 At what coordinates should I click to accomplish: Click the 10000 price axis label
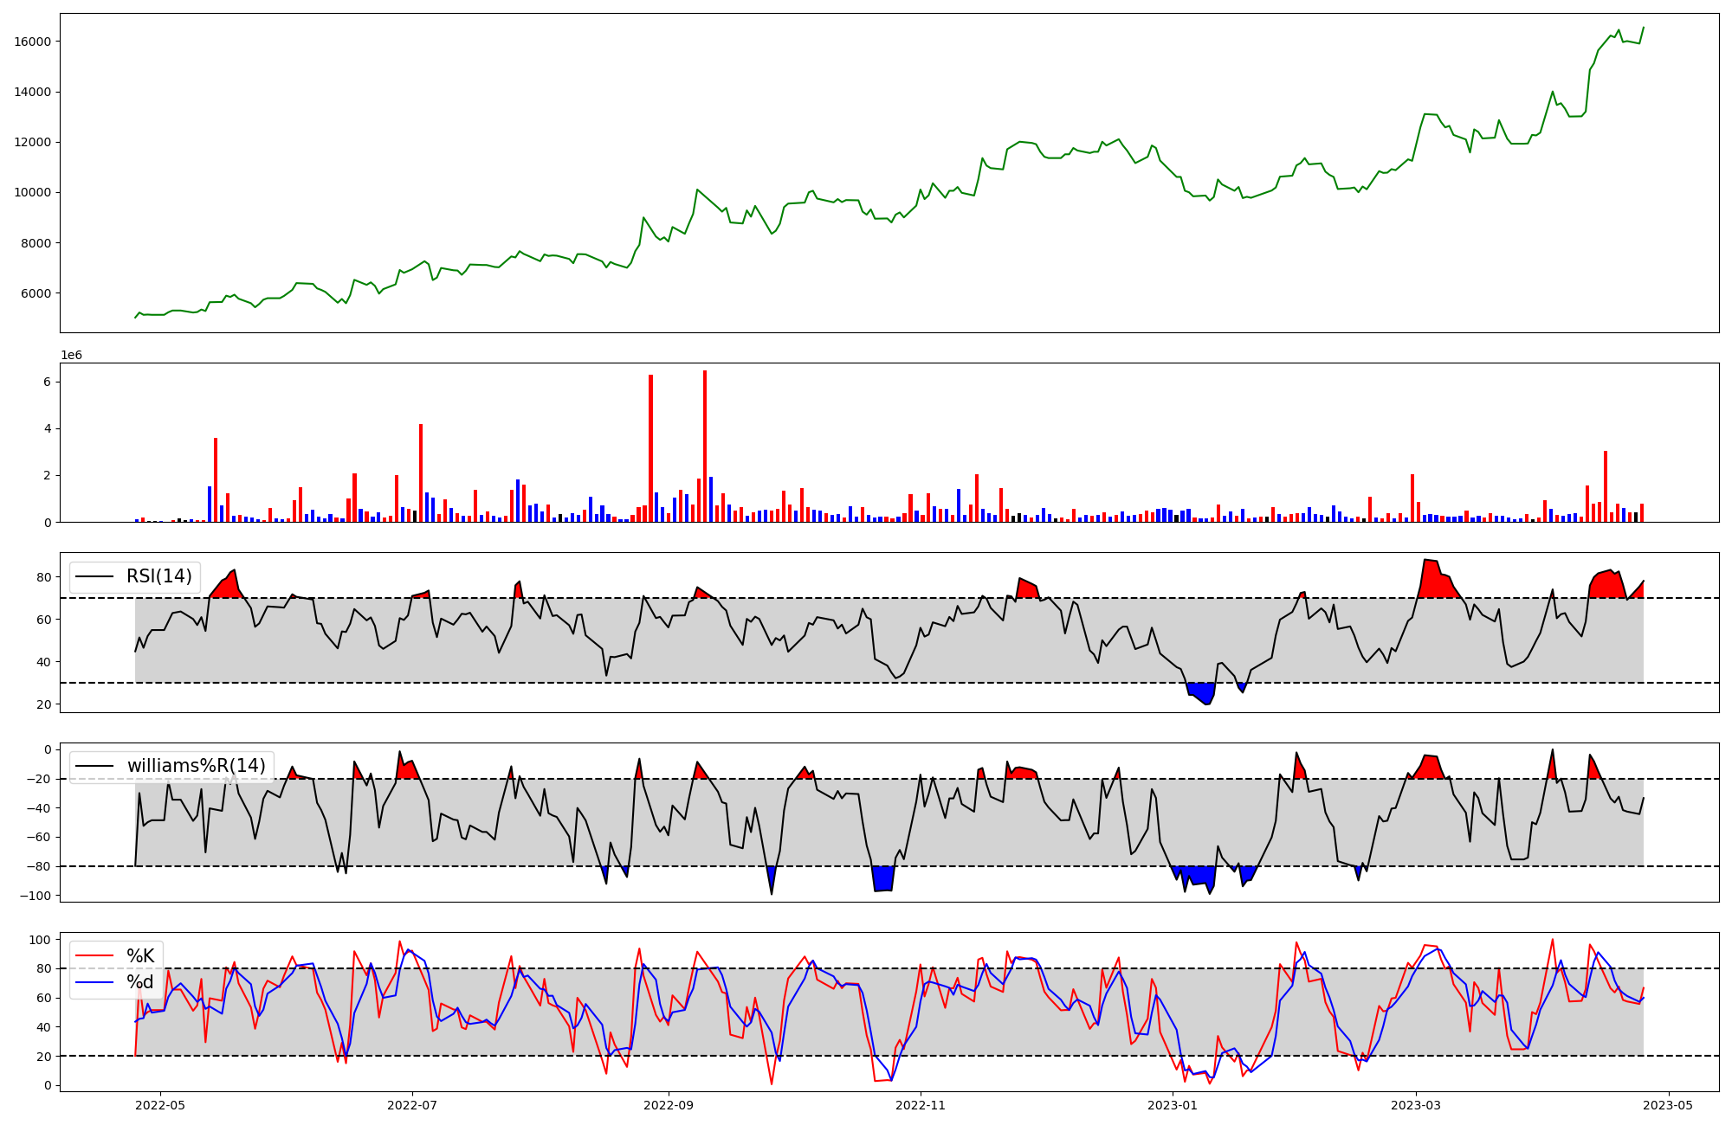coord(33,192)
